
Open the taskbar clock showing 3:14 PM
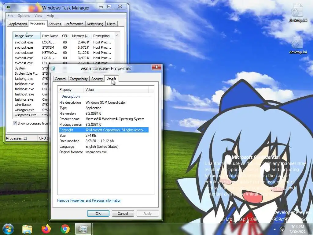click(298, 229)
